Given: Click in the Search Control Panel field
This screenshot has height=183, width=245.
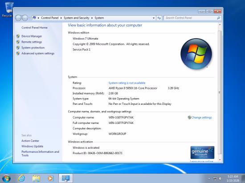Looking at the screenshot, I should pos(191,18).
